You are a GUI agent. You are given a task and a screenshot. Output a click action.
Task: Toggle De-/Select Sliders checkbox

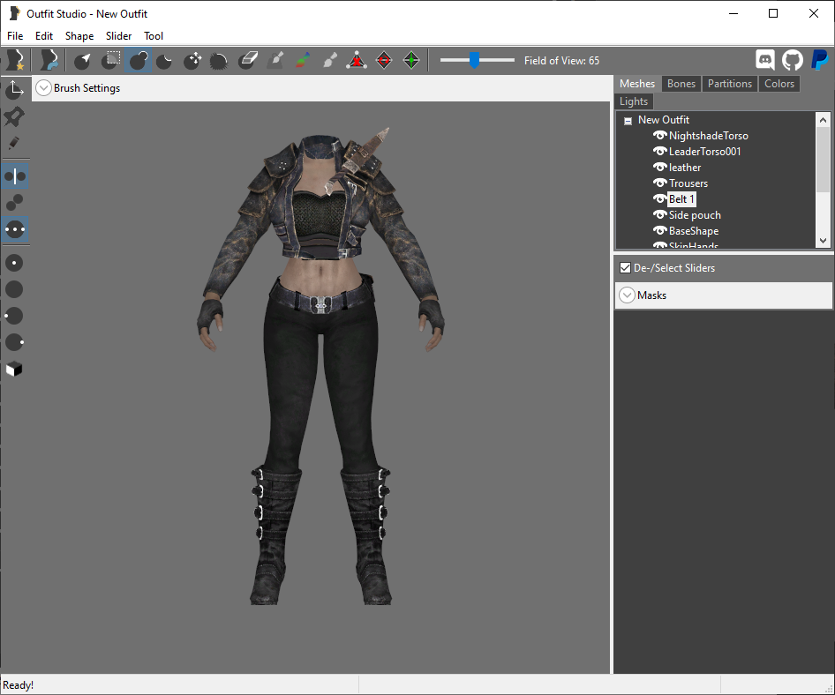626,267
